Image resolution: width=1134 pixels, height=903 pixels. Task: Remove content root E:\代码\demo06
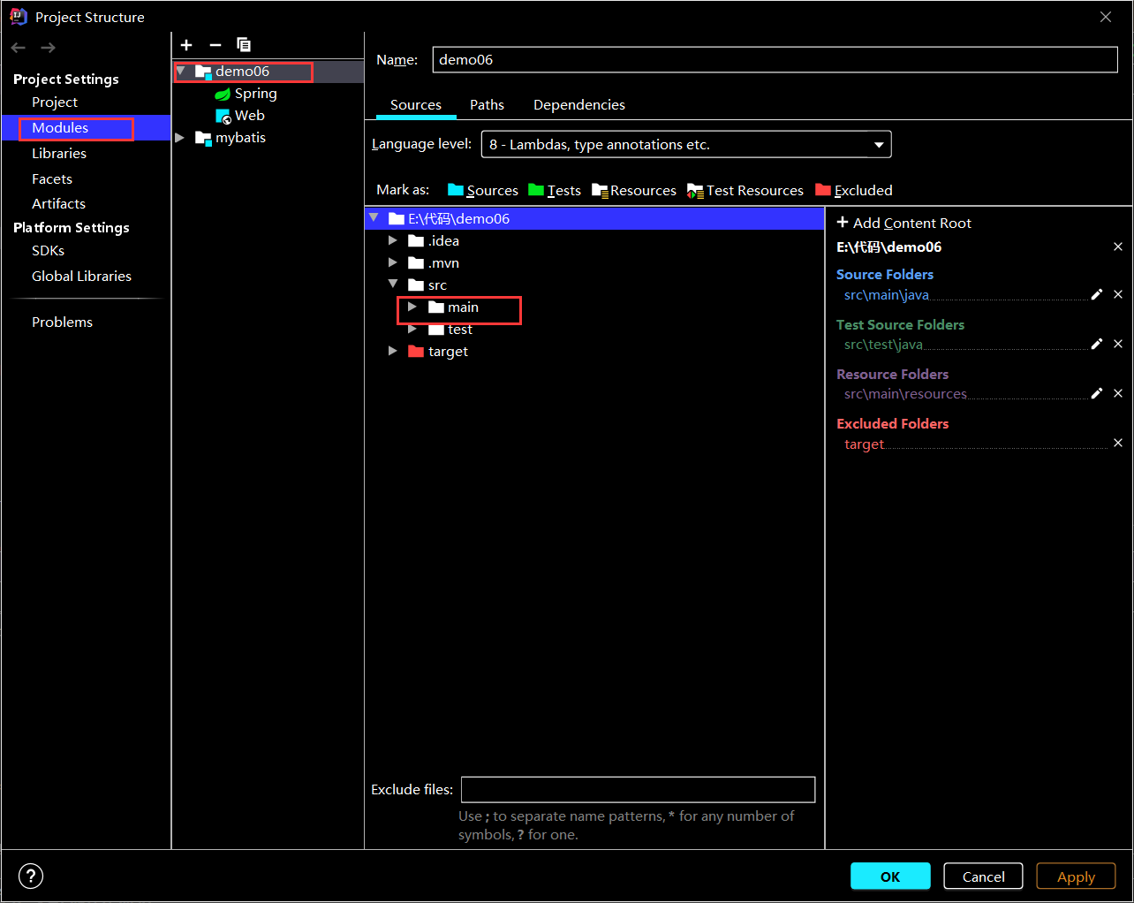[1118, 247]
